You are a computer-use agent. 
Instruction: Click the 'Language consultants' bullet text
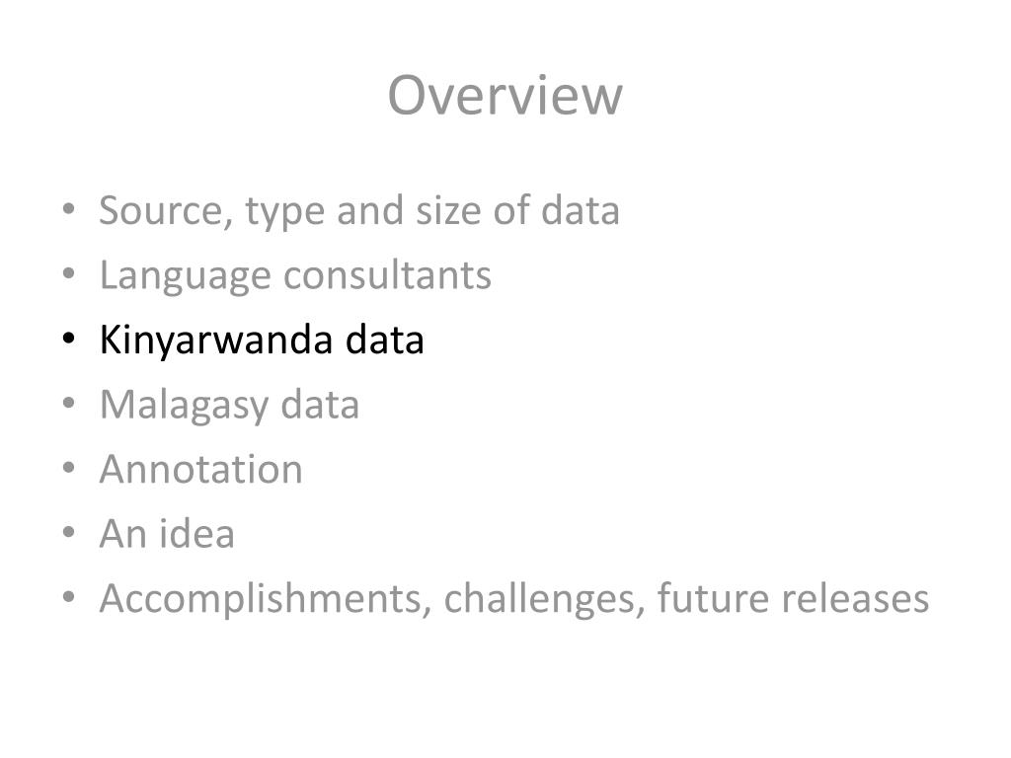pos(295,276)
